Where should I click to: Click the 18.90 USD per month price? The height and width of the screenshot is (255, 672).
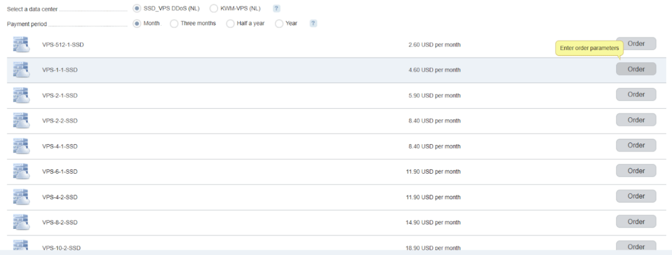tap(433, 248)
